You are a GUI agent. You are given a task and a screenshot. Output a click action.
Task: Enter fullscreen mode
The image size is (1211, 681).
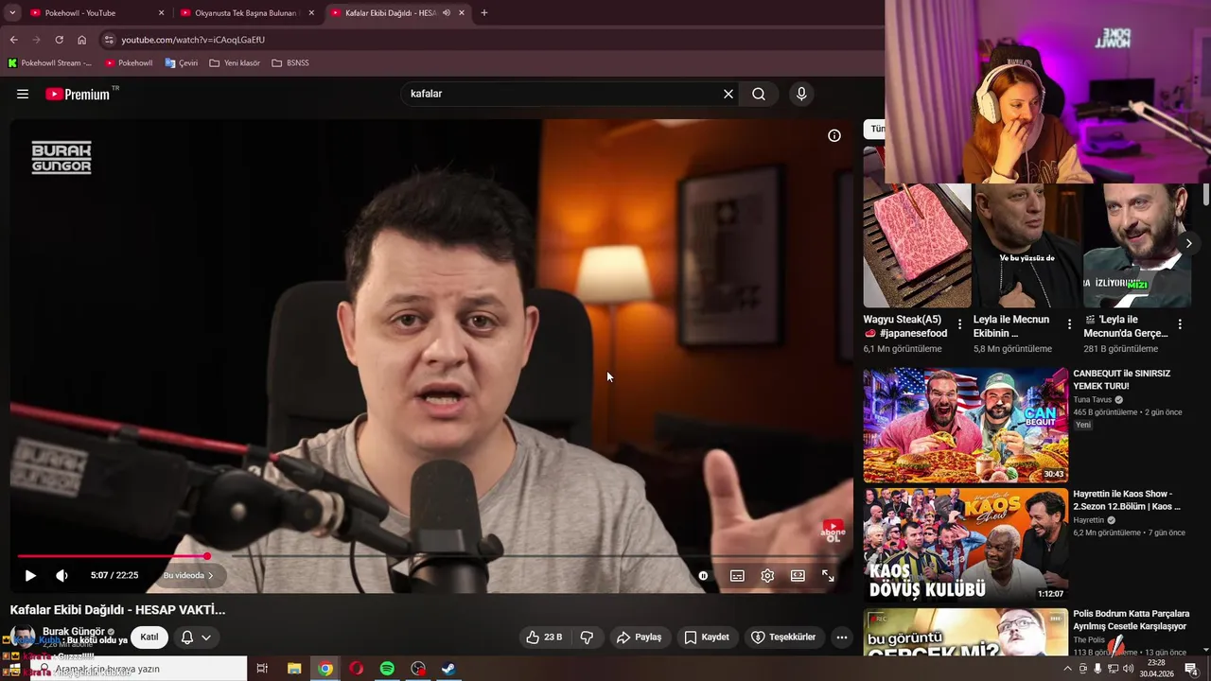pyautogui.click(x=828, y=575)
